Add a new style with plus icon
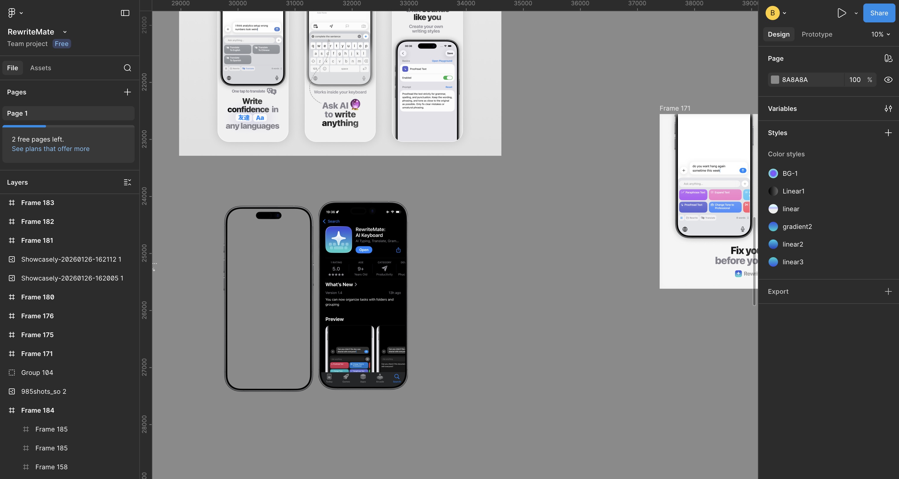The height and width of the screenshot is (479, 899). pyautogui.click(x=888, y=133)
